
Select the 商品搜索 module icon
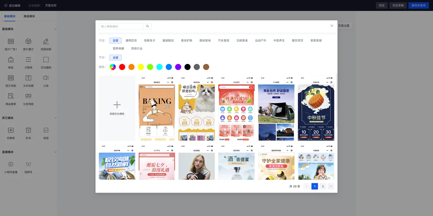(11, 96)
